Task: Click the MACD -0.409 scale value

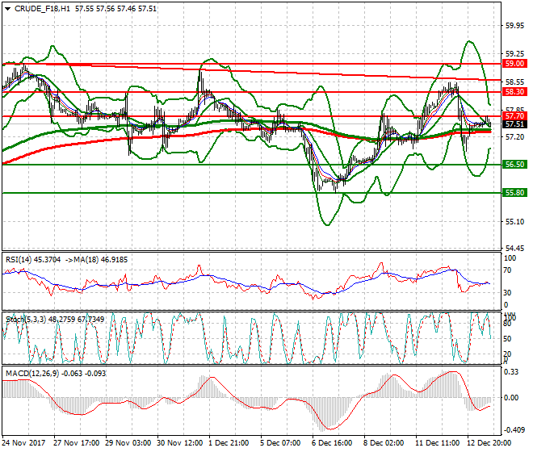Action: point(514,430)
